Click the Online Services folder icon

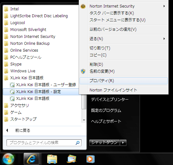point(6,50)
